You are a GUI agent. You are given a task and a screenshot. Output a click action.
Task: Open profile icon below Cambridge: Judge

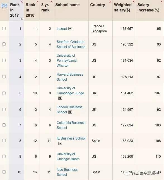click(x=60, y=98)
